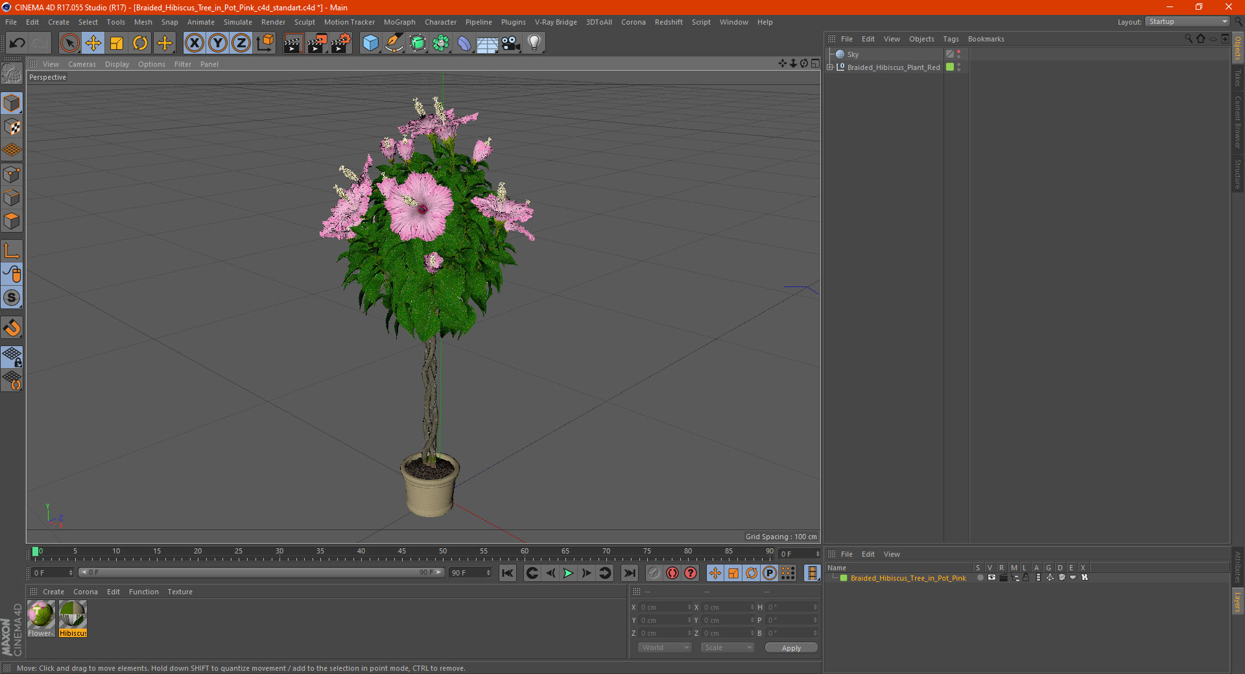Screen dimensions: 1245x674
Task: Add a Floor environment object
Action: coord(488,43)
